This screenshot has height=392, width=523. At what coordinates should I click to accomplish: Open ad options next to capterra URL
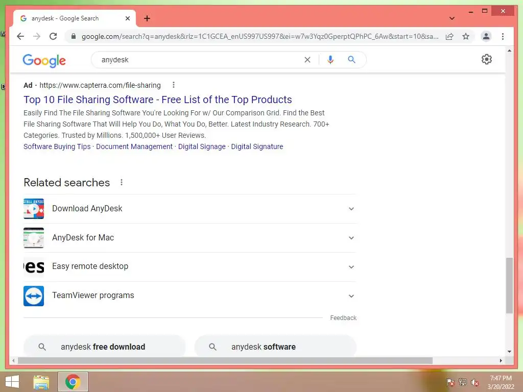[x=174, y=85]
